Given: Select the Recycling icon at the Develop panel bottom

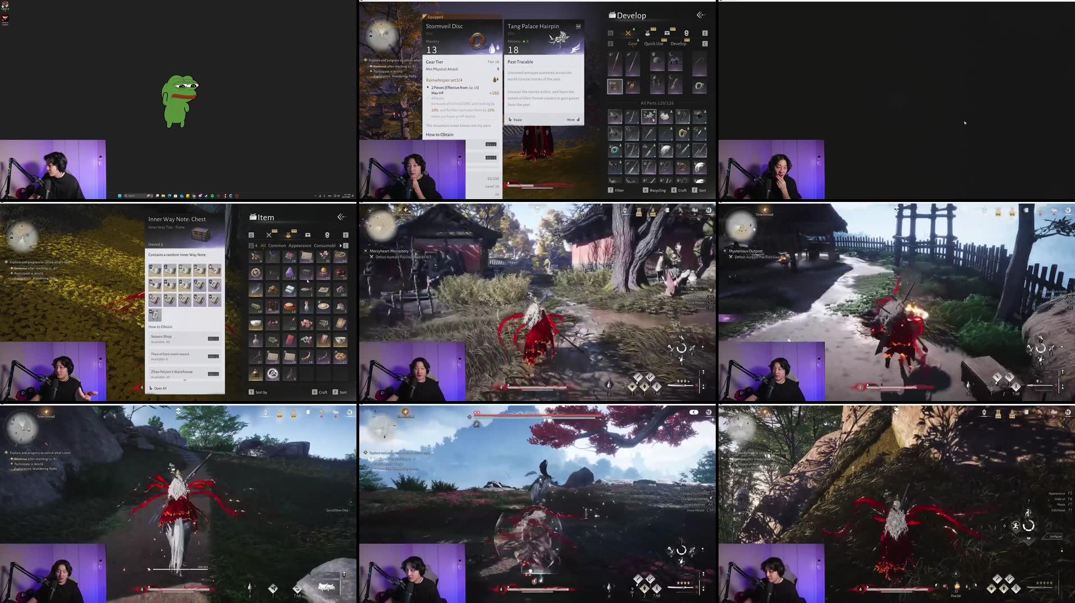Looking at the screenshot, I should coord(646,190).
